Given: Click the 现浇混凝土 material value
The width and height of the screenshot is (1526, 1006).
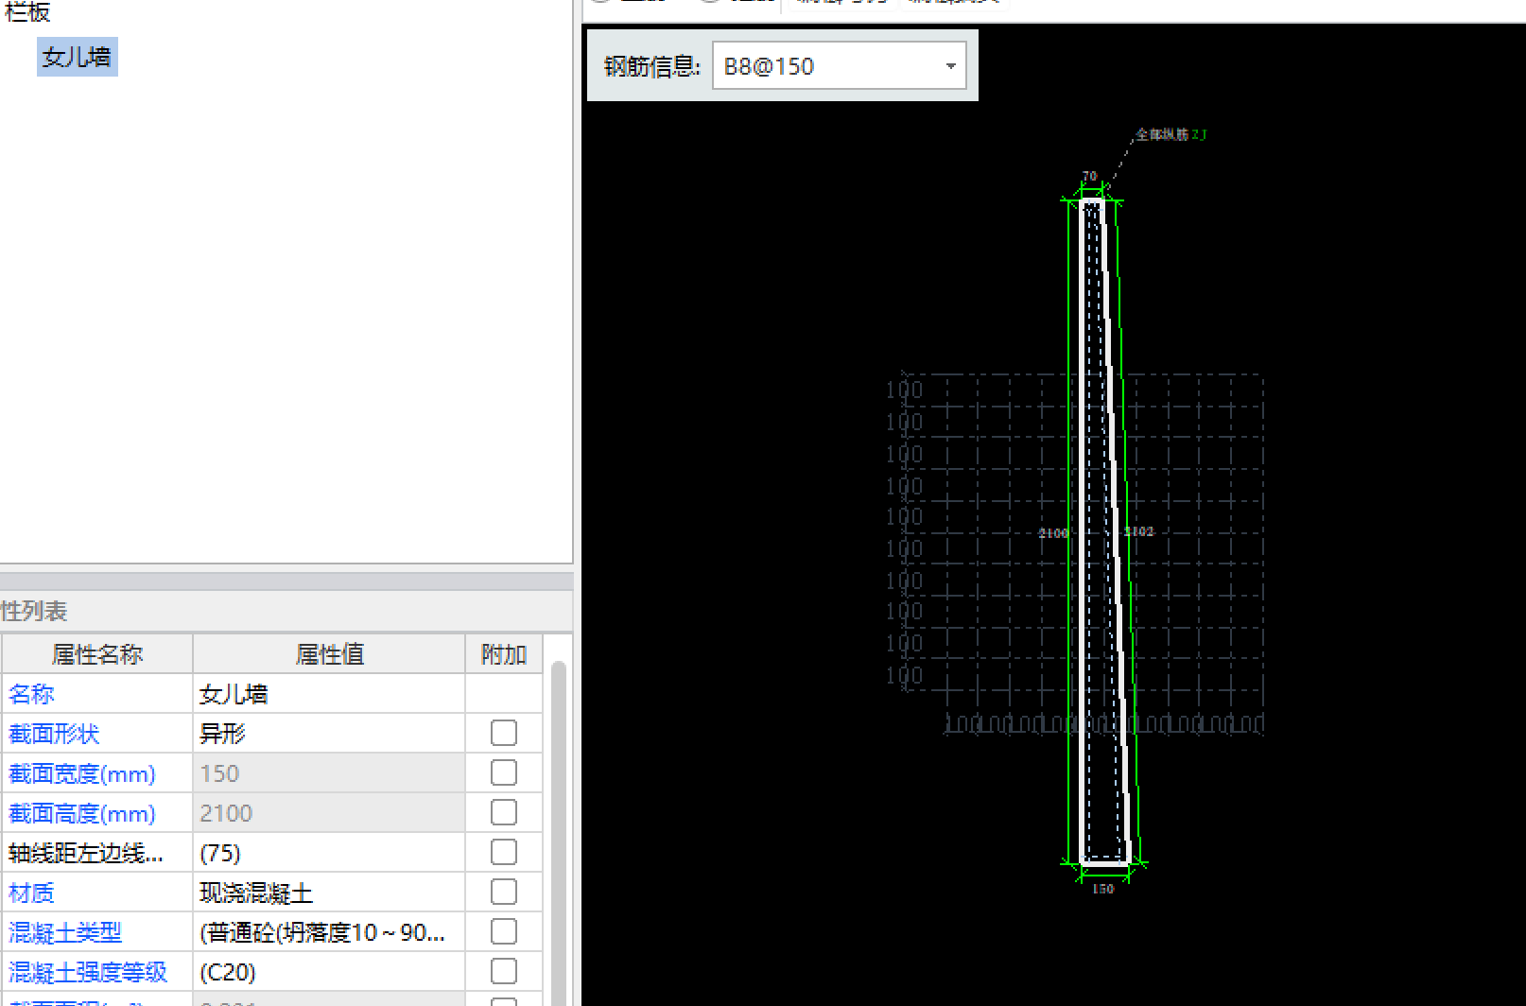Looking at the screenshot, I should tap(329, 893).
